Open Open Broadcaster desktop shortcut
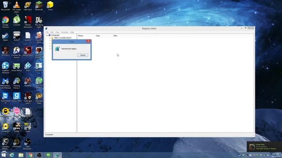This screenshot has width=282, height=158. click(x=28, y=144)
